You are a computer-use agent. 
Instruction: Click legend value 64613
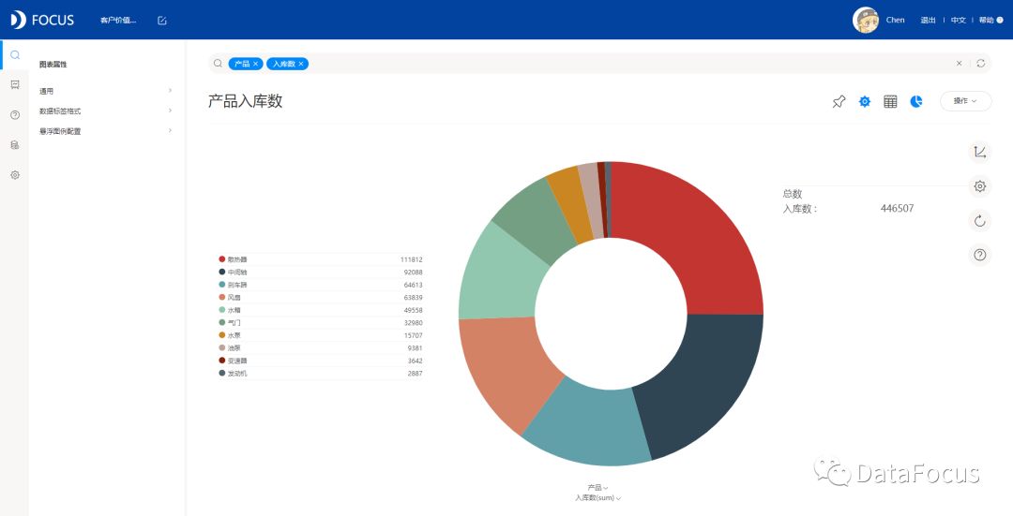414,285
